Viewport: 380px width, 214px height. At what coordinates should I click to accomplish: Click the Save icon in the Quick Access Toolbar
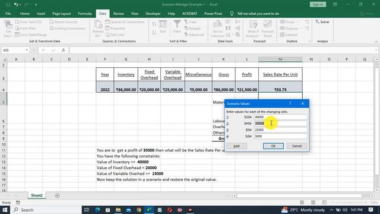click(x=8, y=4)
